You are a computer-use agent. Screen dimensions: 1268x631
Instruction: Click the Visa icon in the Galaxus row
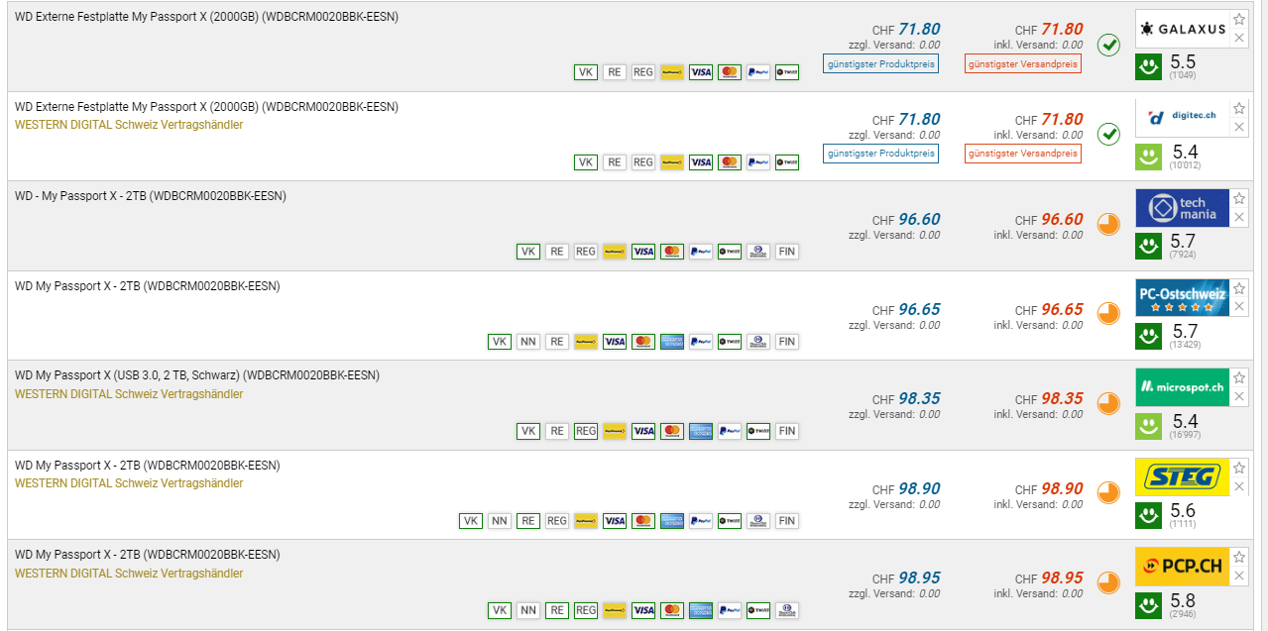701,72
